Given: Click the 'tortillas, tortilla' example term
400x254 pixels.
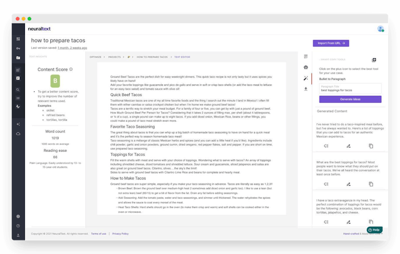Looking at the screenshot, I should tap(57, 120).
